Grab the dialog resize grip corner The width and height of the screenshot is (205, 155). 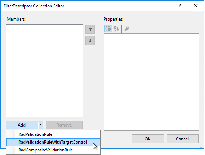pos(202,146)
